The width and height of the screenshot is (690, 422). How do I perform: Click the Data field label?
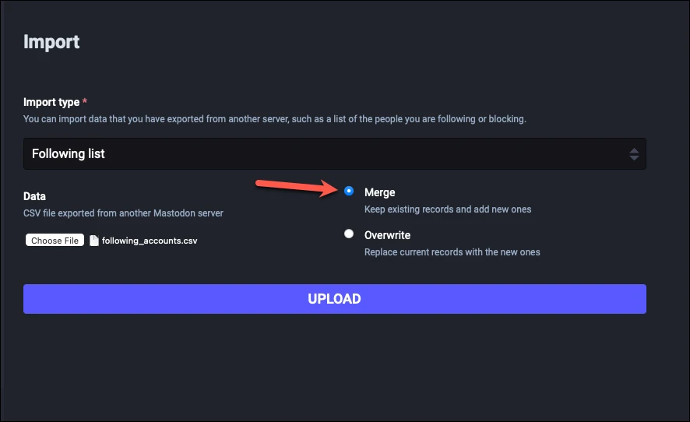click(x=34, y=196)
